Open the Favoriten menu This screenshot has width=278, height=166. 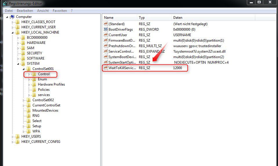[x=60, y=11]
